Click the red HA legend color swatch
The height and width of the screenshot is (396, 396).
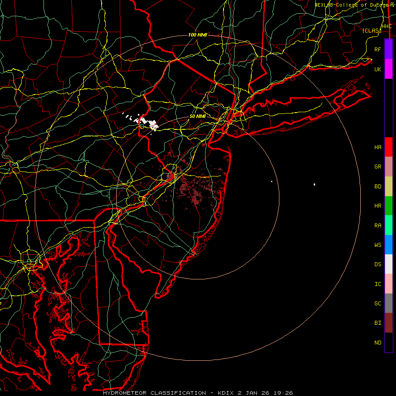pyautogui.click(x=389, y=147)
